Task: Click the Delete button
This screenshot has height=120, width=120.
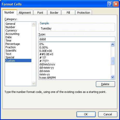Action: tap(105, 84)
